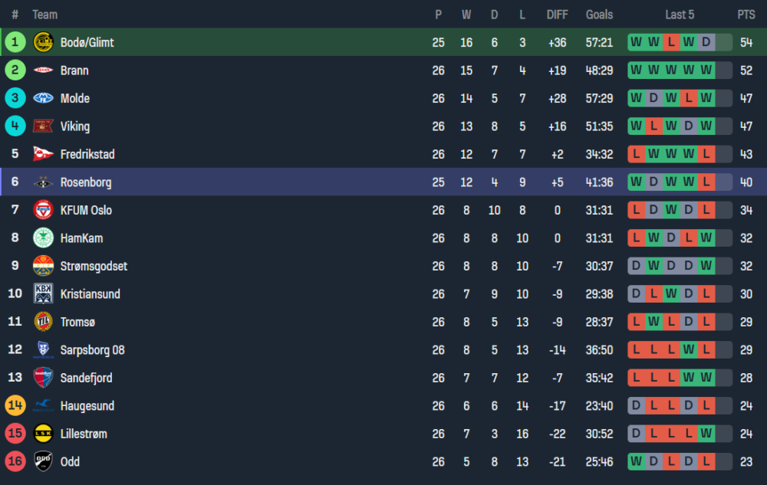Click the Goals column header
Viewport: 767px width, 485px height.
click(x=599, y=15)
